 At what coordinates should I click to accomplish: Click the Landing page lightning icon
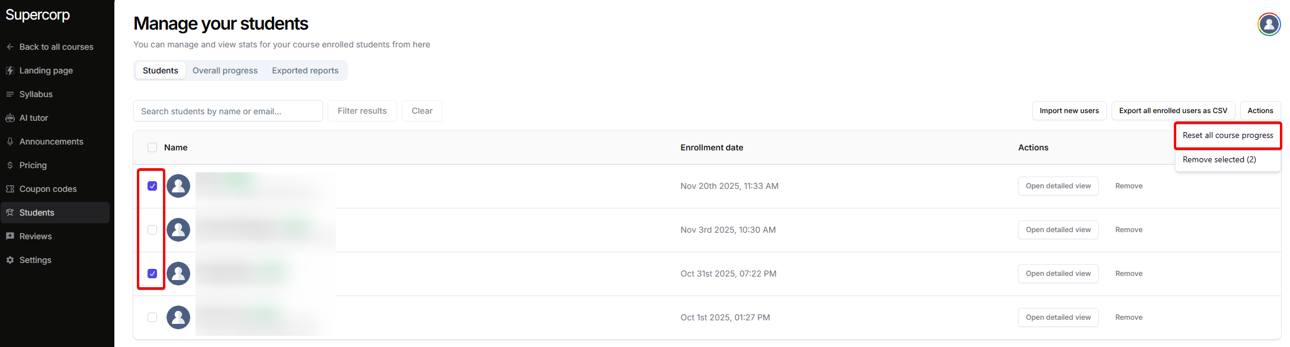[10, 70]
